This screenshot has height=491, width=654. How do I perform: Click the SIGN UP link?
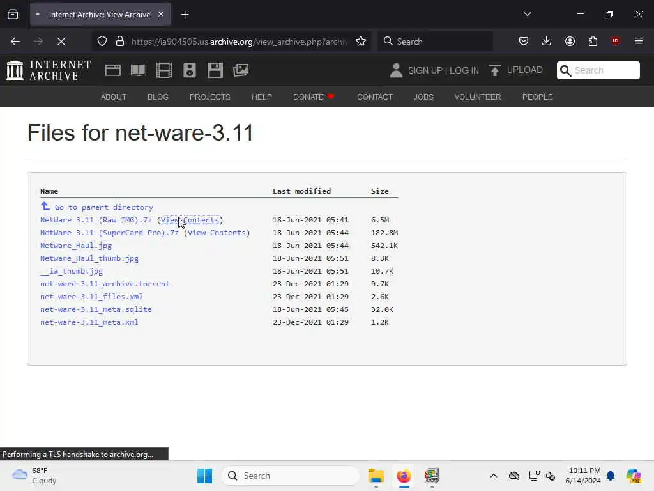(425, 70)
